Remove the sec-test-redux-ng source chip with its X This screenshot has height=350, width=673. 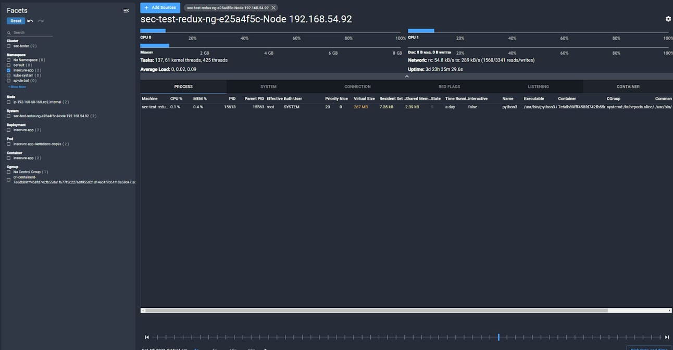(x=273, y=8)
